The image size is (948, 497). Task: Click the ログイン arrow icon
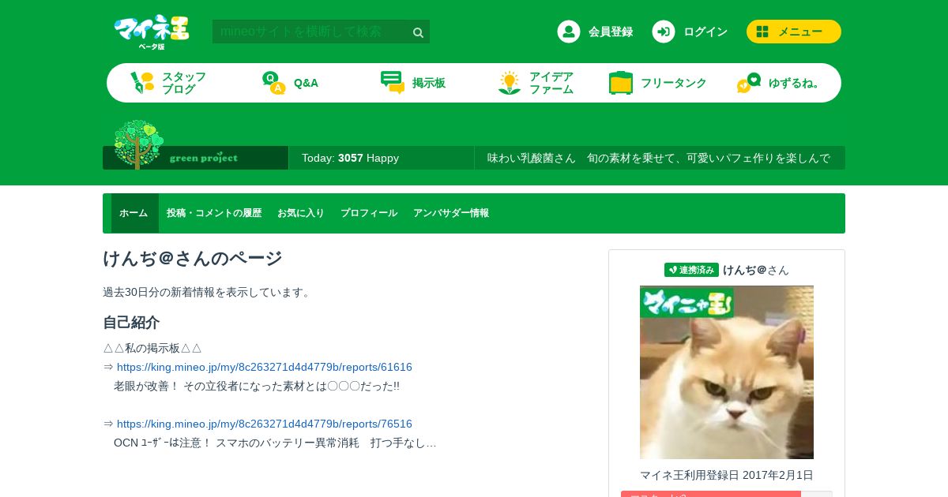(x=664, y=32)
